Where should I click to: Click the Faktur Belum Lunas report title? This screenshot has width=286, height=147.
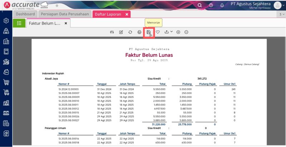tap(149, 55)
